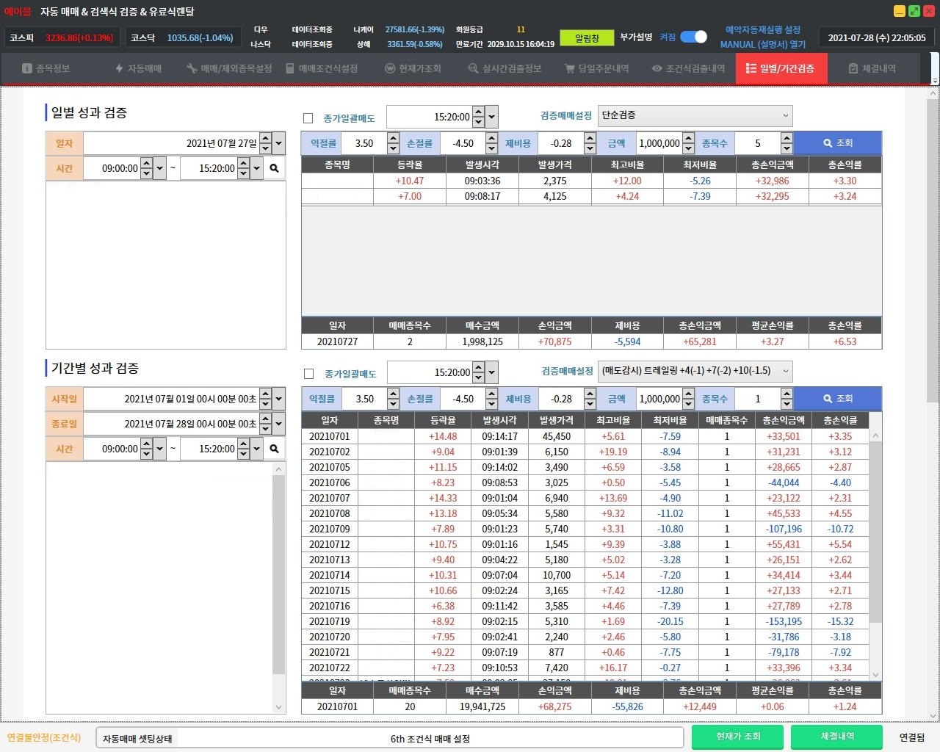The width and height of the screenshot is (940, 752).
Task: Click the 현재가 조회 green button
Action: tap(738, 737)
